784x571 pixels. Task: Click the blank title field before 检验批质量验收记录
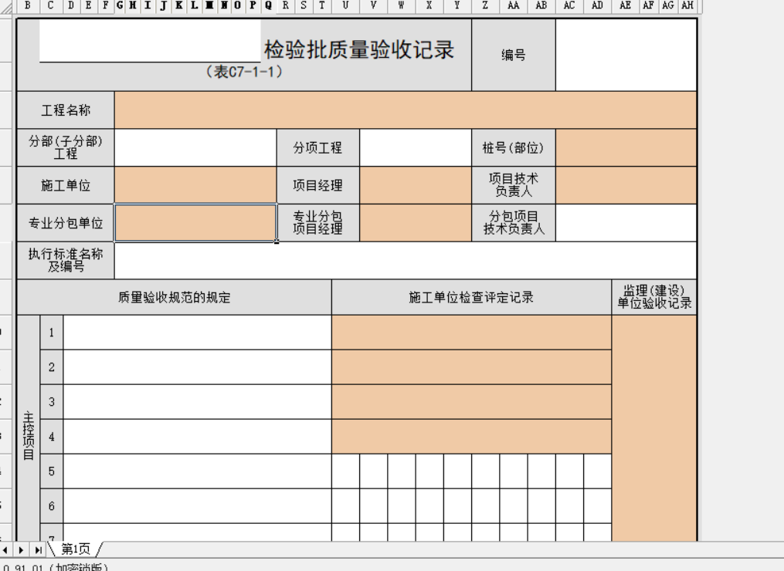click(150, 40)
